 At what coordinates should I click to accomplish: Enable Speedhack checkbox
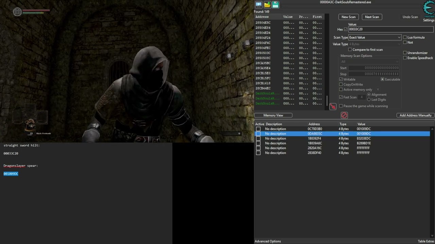[405, 58]
